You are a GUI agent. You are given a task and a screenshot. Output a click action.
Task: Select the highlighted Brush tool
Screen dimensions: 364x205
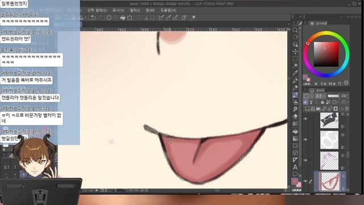point(295,95)
